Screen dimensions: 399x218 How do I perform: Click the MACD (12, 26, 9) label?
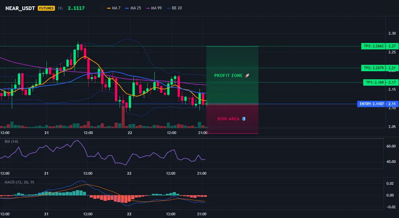tap(19, 182)
